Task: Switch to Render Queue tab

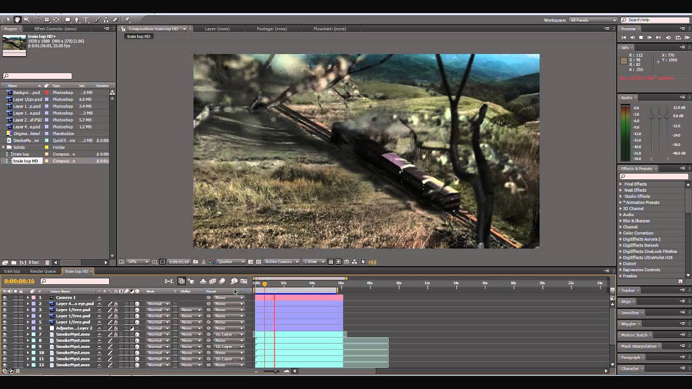Action: click(43, 271)
